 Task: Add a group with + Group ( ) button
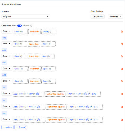coord(21,127)
